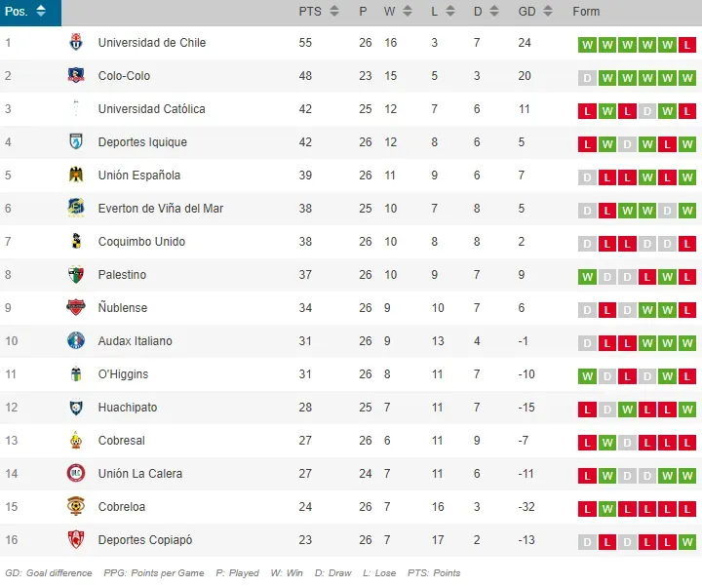The image size is (702, 586).
Task: Click the Colo-Colo team crest
Action: click(76, 76)
